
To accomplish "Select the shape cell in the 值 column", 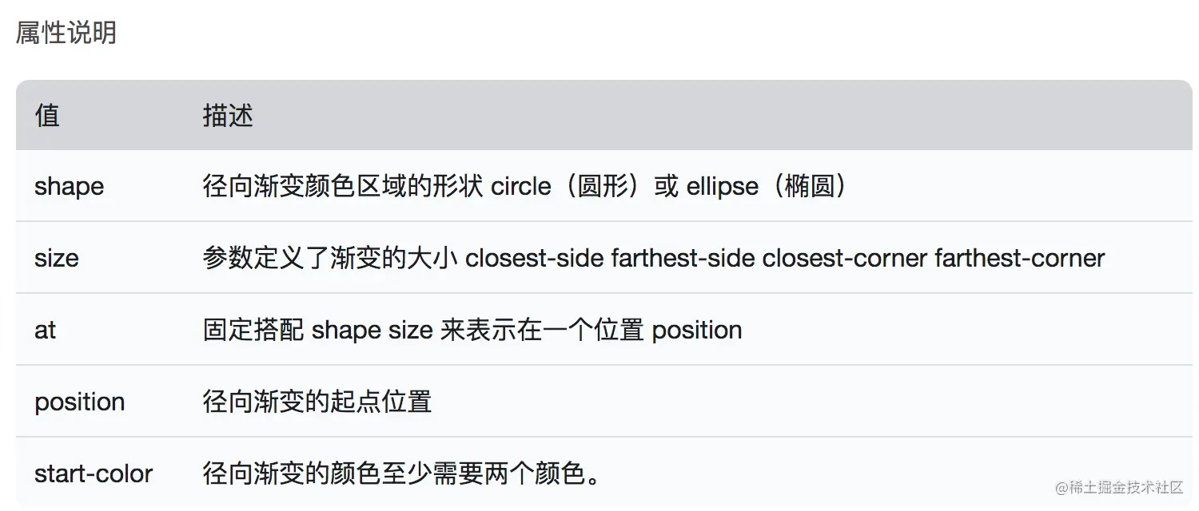I will (69, 187).
